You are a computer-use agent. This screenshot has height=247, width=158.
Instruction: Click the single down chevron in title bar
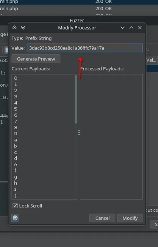[122, 28]
